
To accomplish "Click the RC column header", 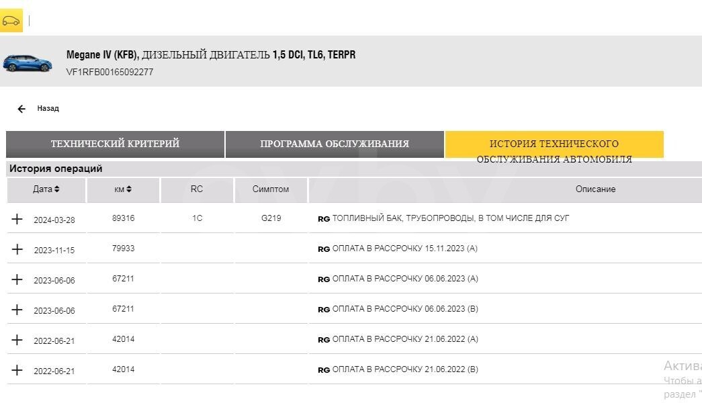I will pyautogui.click(x=197, y=189).
